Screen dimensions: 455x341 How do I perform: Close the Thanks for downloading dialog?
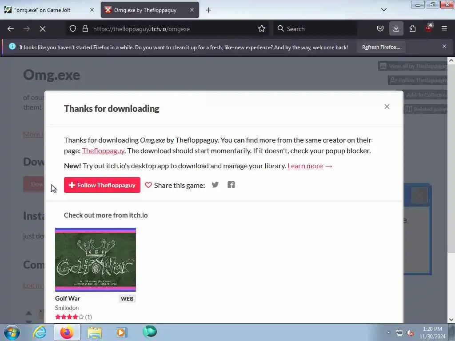(387, 107)
